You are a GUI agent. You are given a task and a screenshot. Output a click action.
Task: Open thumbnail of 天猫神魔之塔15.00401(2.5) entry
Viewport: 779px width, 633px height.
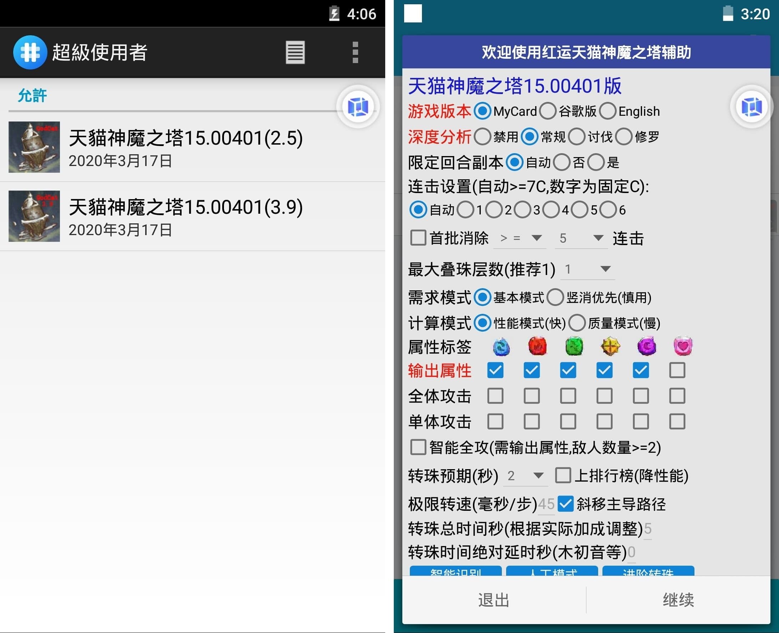pyautogui.click(x=34, y=147)
